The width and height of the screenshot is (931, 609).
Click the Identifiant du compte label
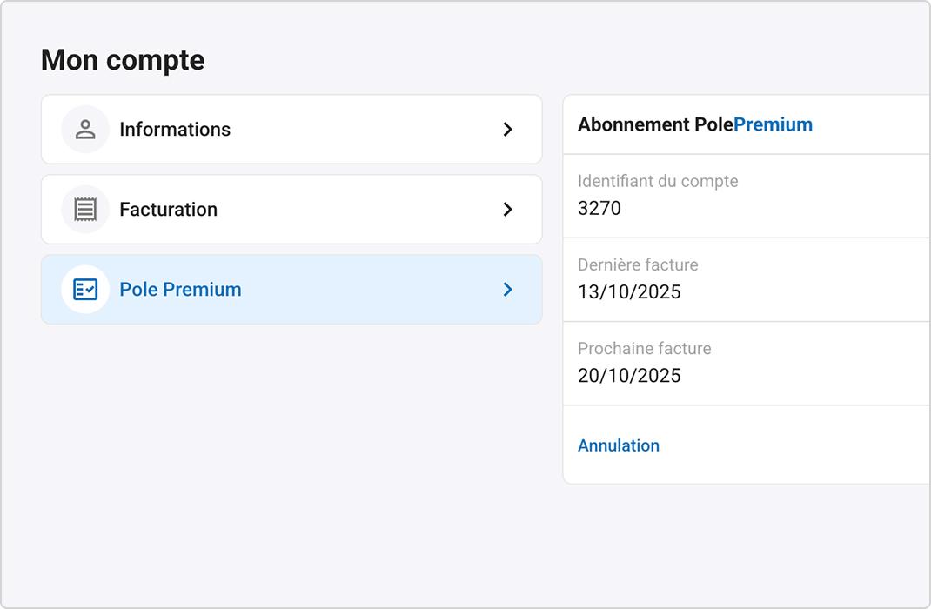(x=658, y=181)
